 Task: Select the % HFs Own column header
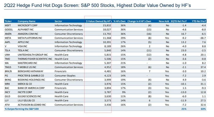click(x=120, y=21)
